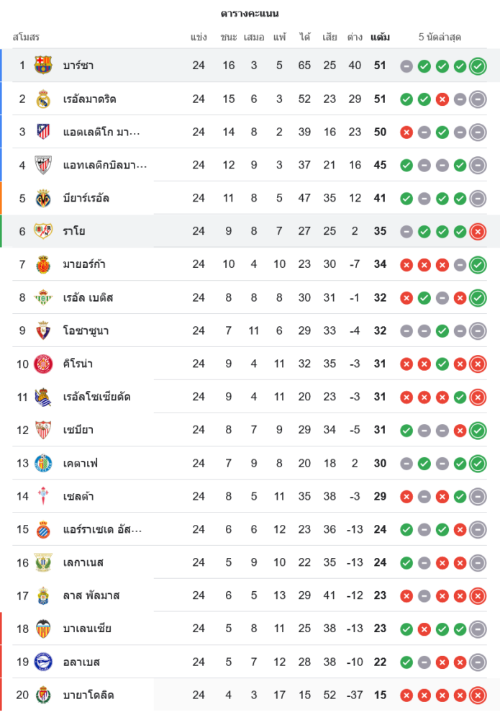Click the Real Madrid crest icon

[43, 99]
